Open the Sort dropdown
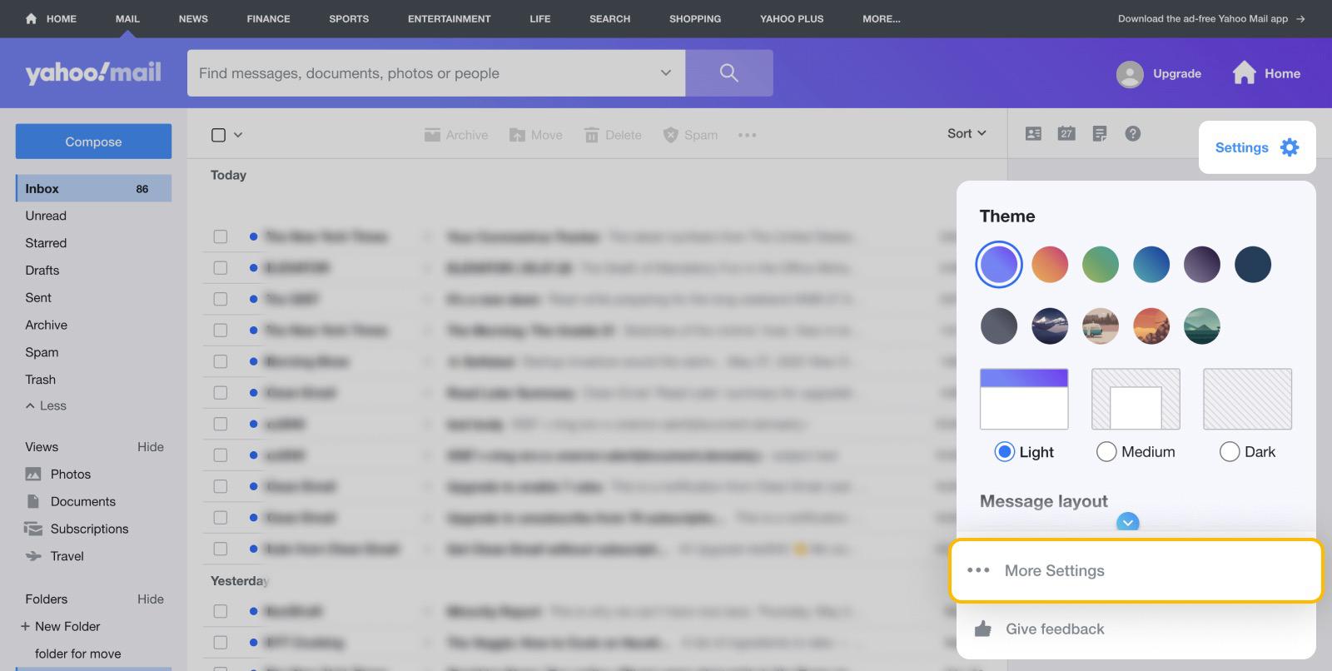Viewport: 1332px width, 671px height. tap(967, 134)
